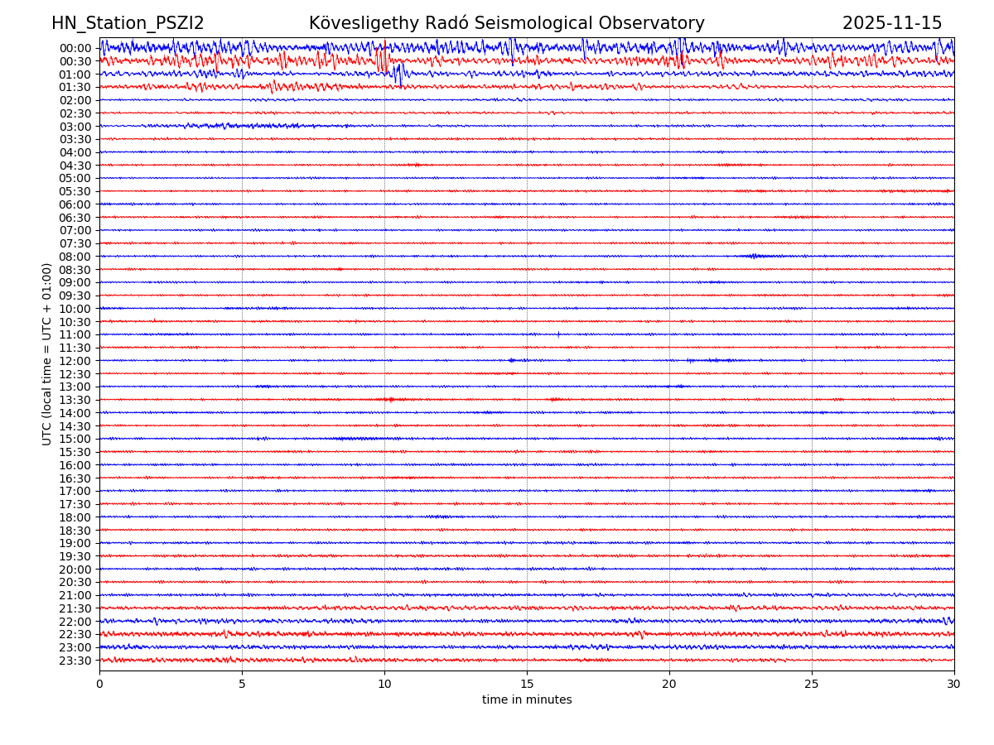
Task: Click the blue burst on the 08:00 trace
Action: pos(755,256)
